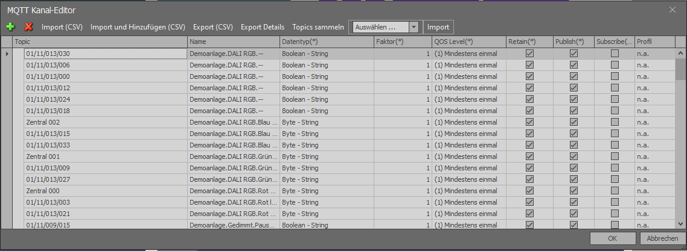Select topic cell Zentral 000

pos(106,191)
